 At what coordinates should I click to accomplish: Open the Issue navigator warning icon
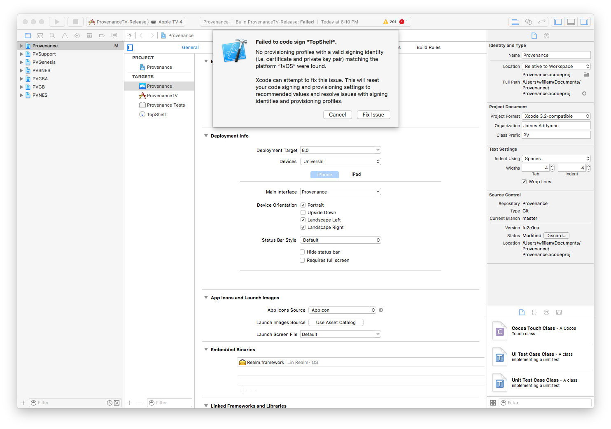tap(65, 35)
